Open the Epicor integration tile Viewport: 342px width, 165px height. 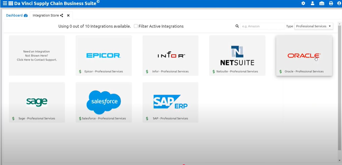click(x=103, y=56)
